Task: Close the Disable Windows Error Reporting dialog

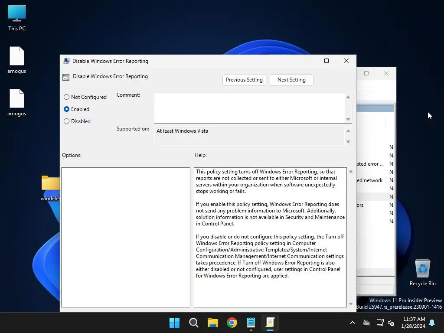Action: point(346,61)
